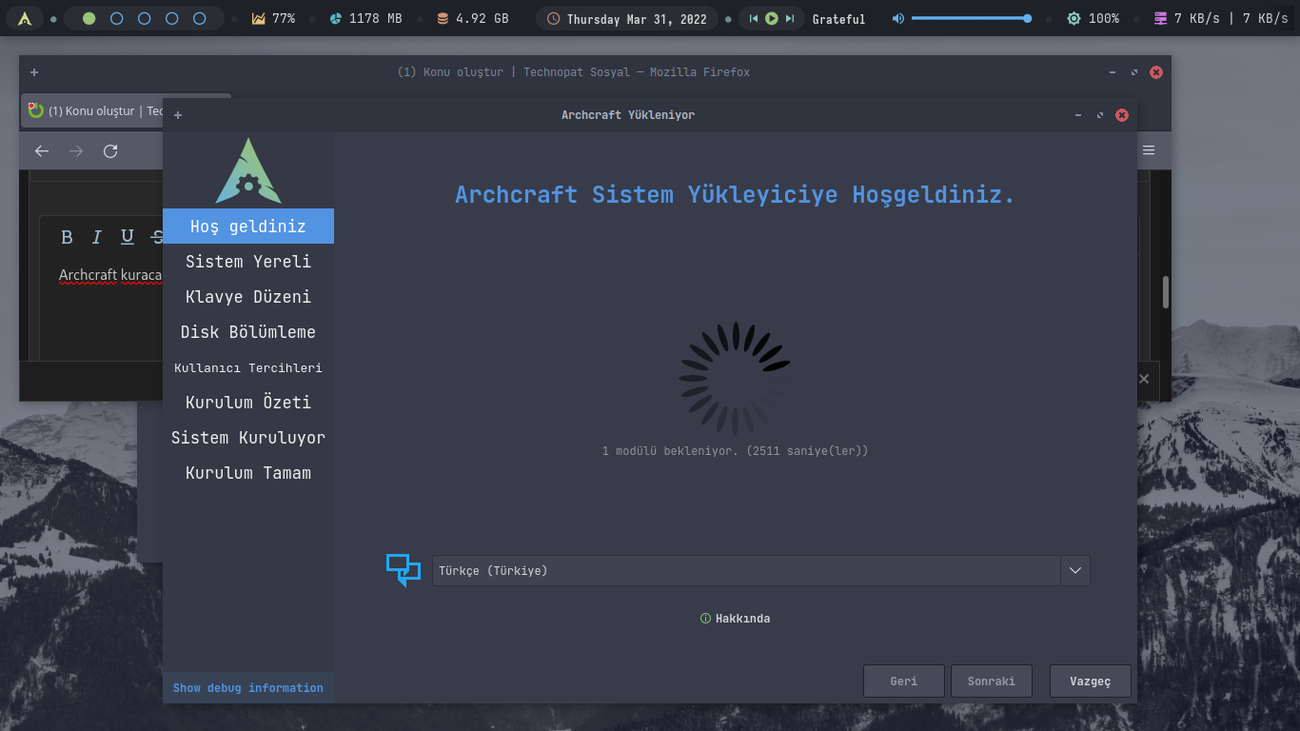1300x731 pixels.
Task: Open the Firefox hamburger menu
Action: tap(1149, 150)
